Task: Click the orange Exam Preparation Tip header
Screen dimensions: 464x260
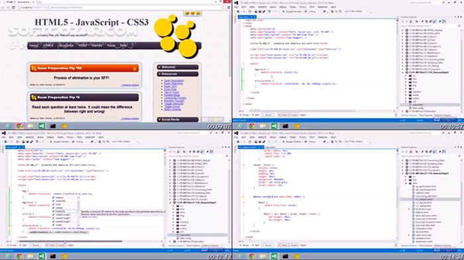Action: click(84, 68)
